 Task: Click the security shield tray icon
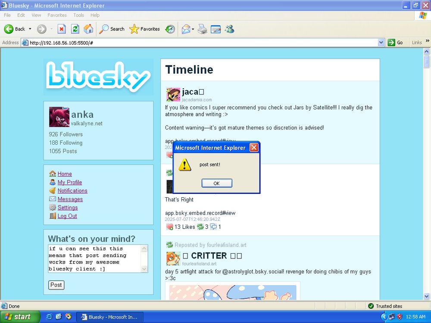pos(400,317)
